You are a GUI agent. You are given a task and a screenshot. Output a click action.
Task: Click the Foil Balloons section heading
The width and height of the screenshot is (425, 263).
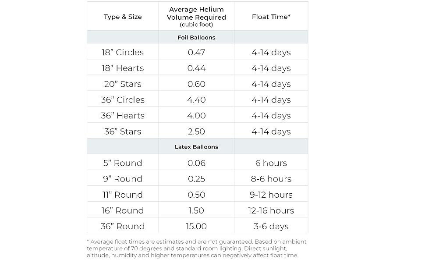click(197, 37)
